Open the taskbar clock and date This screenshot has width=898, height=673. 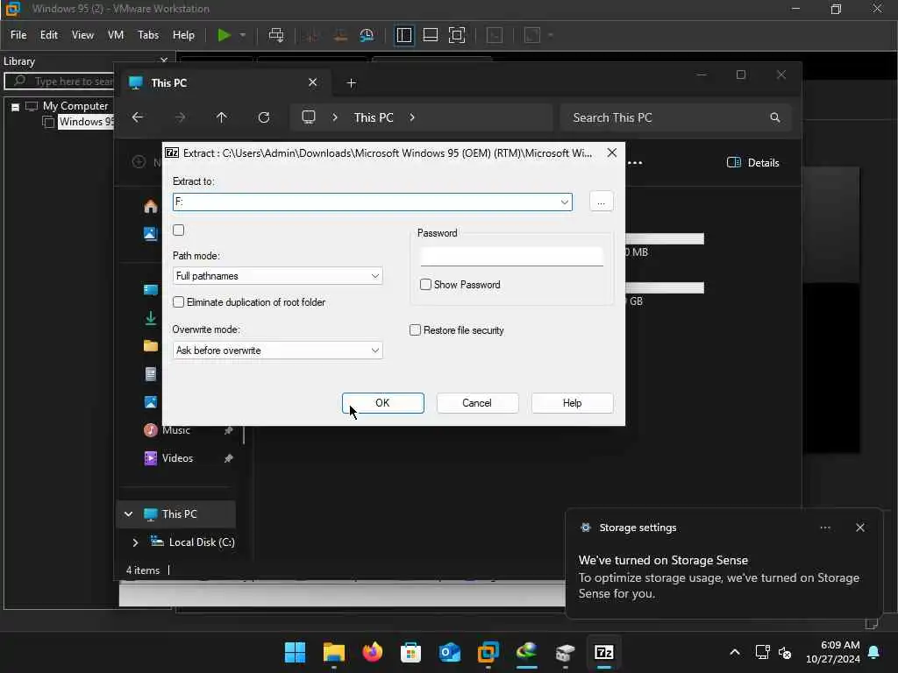pos(833,652)
